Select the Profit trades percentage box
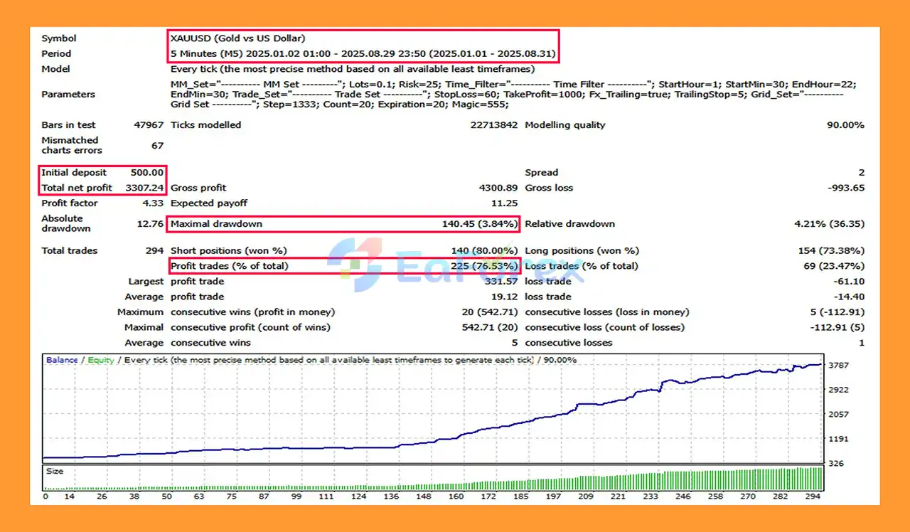Image resolution: width=910 pixels, height=532 pixels. [x=343, y=266]
